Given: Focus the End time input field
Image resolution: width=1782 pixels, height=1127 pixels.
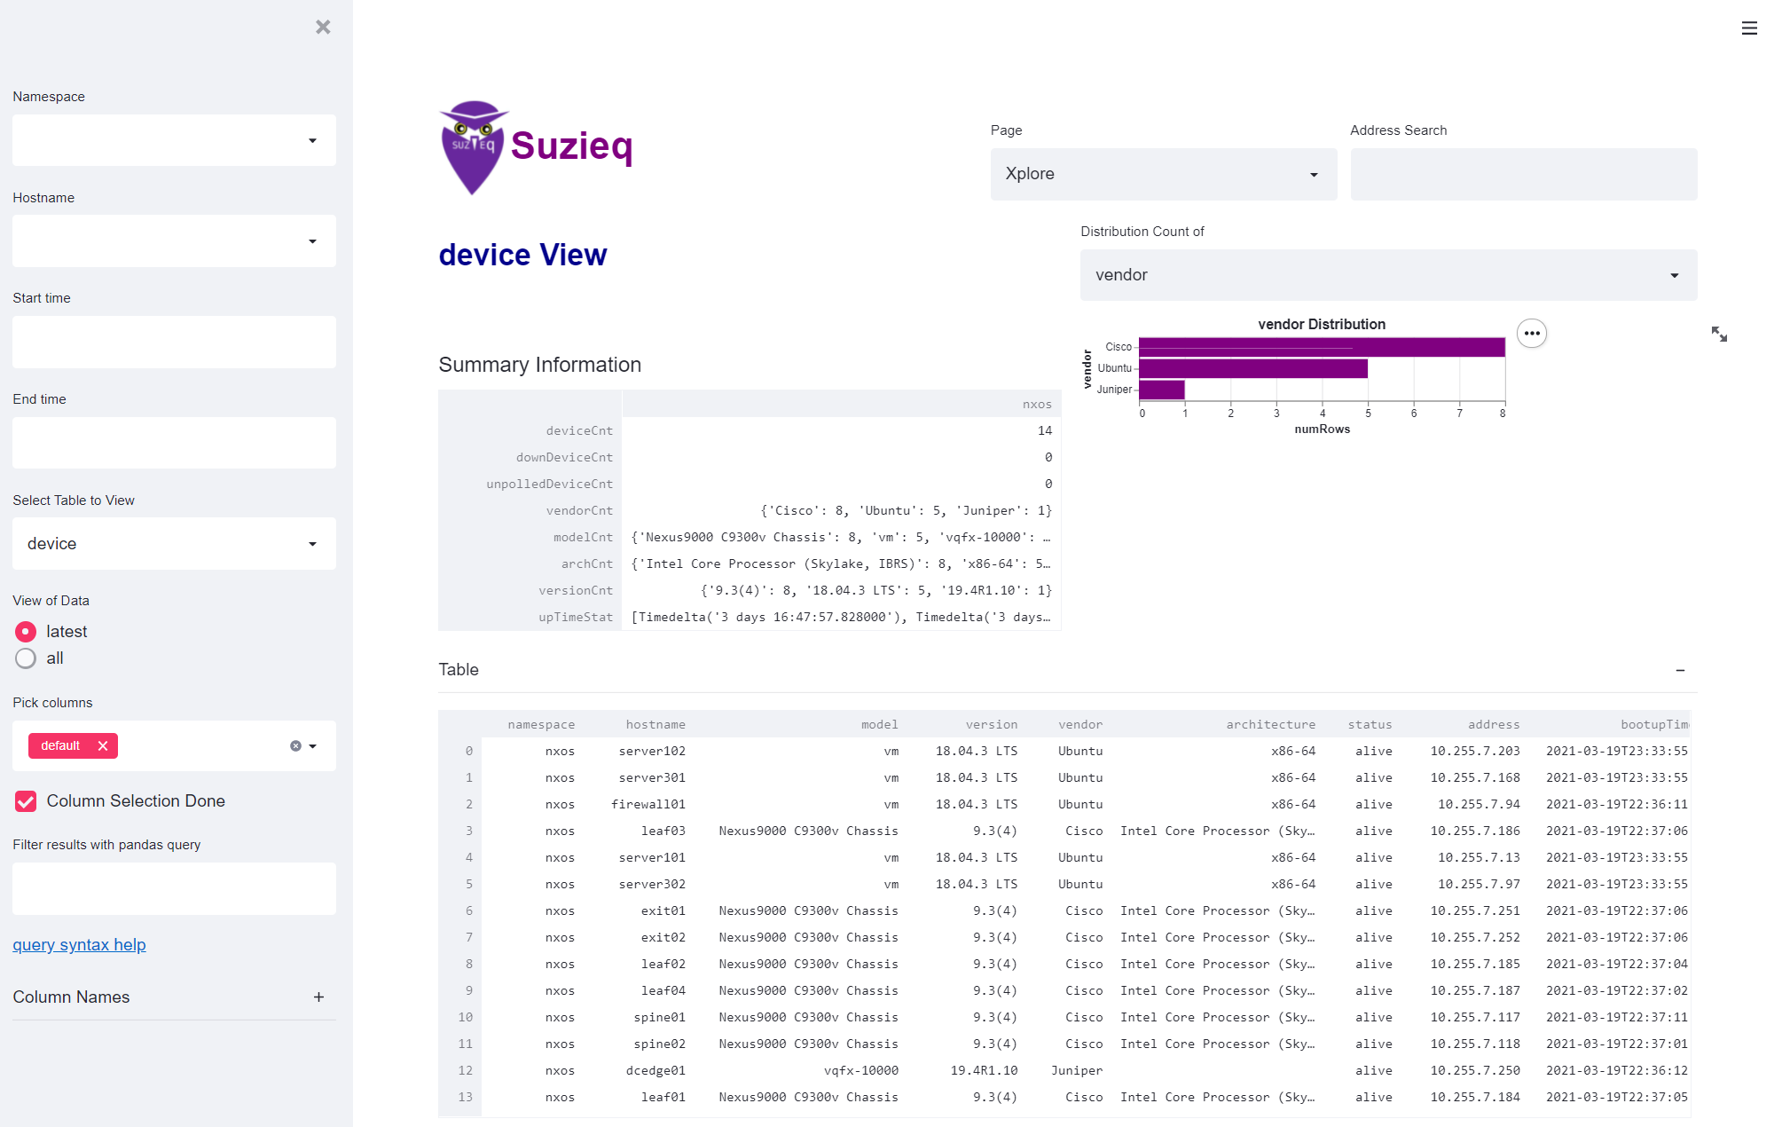Looking at the screenshot, I should point(174,443).
